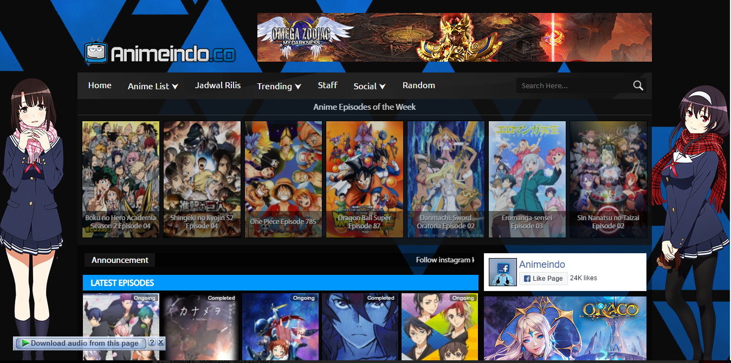The width and height of the screenshot is (731, 363).
Task: Click the search magnifier icon
Action: click(x=638, y=85)
